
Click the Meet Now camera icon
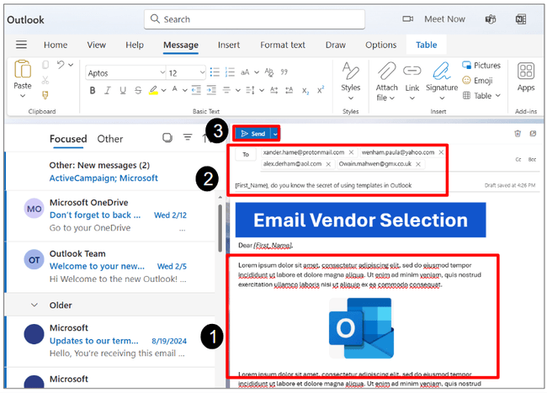(x=408, y=19)
